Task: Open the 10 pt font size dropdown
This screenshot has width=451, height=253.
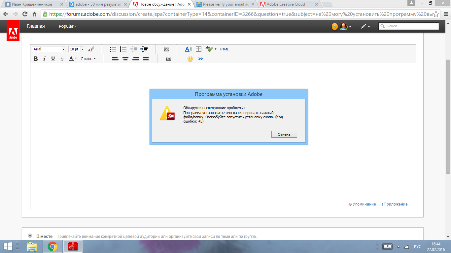Action: (76, 49)
